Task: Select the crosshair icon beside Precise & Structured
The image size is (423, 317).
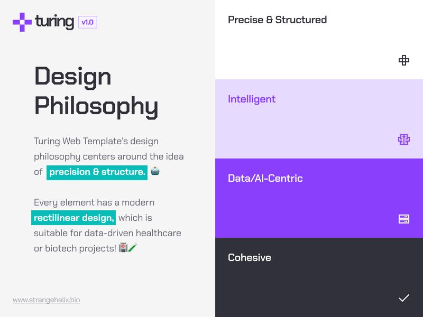Action: pyautogui.click(x=403, y=60)
